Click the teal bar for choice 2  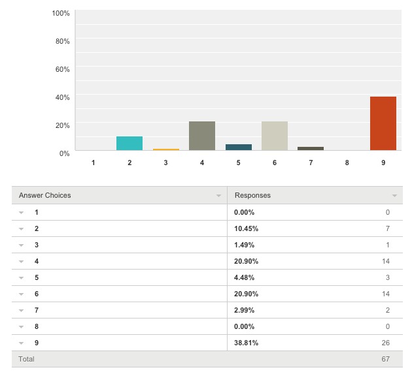(x=129, y=144)
